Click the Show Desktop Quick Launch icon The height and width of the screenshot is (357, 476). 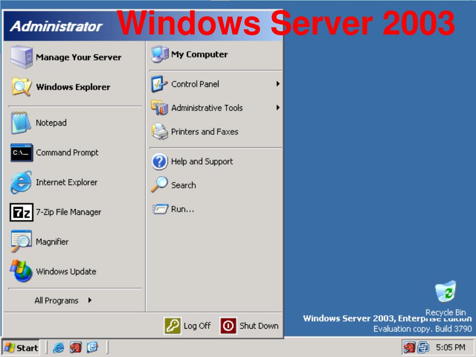click(x=93, y=347)
